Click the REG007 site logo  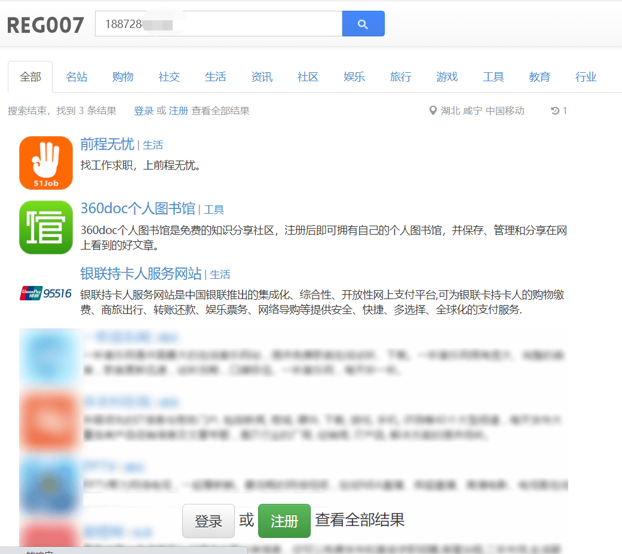(45, 25)
